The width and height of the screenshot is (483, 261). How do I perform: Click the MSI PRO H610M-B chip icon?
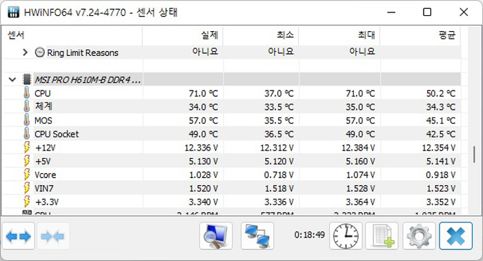[27, 79]
